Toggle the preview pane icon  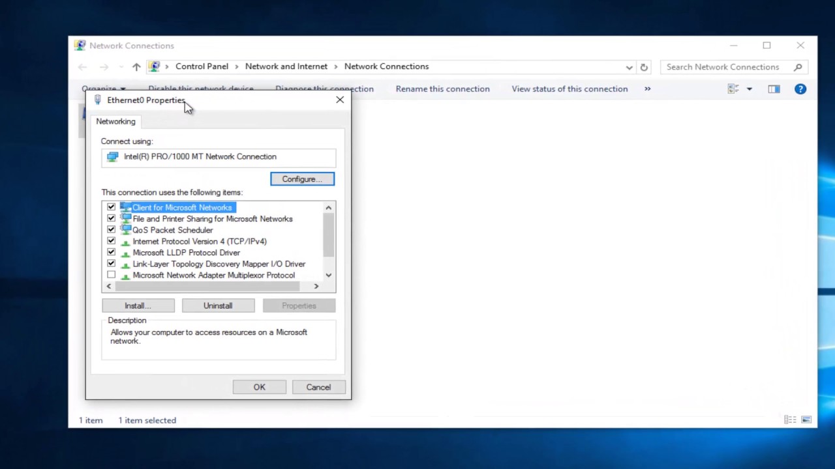pyautogui.click(x=774, y=89)
